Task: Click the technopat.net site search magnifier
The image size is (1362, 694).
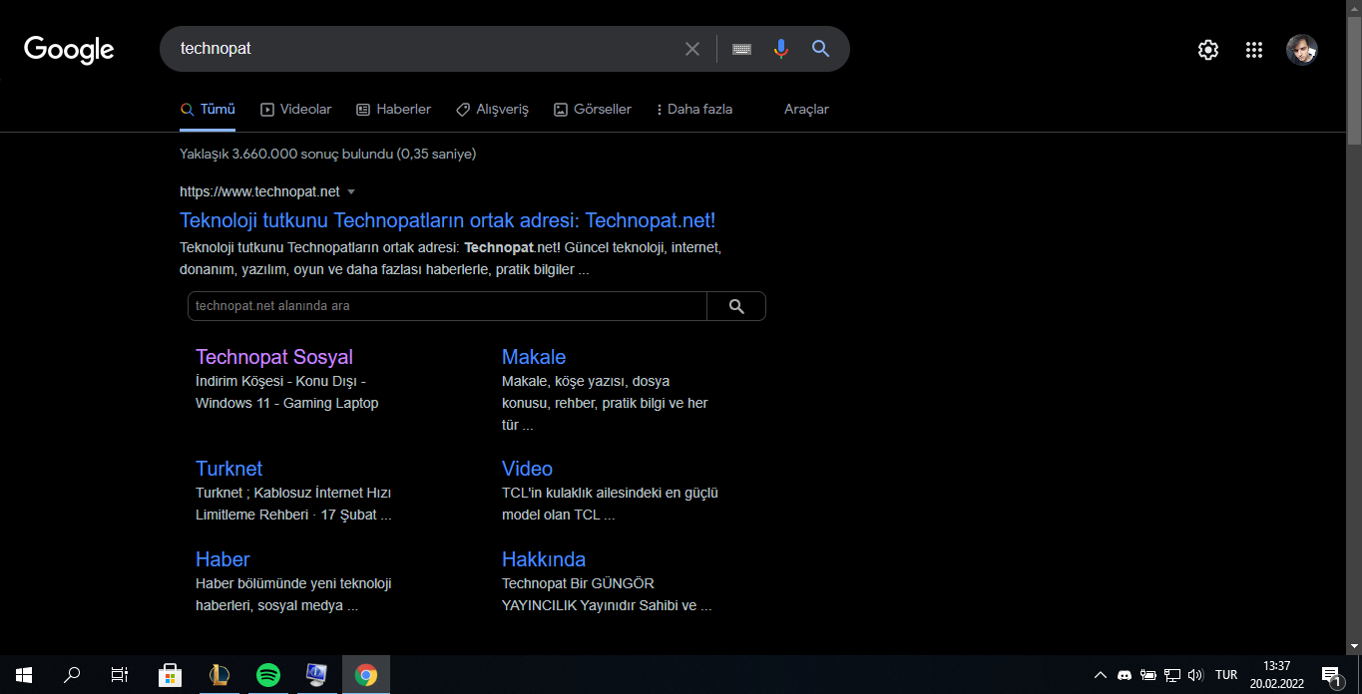Action: (736, 306)
